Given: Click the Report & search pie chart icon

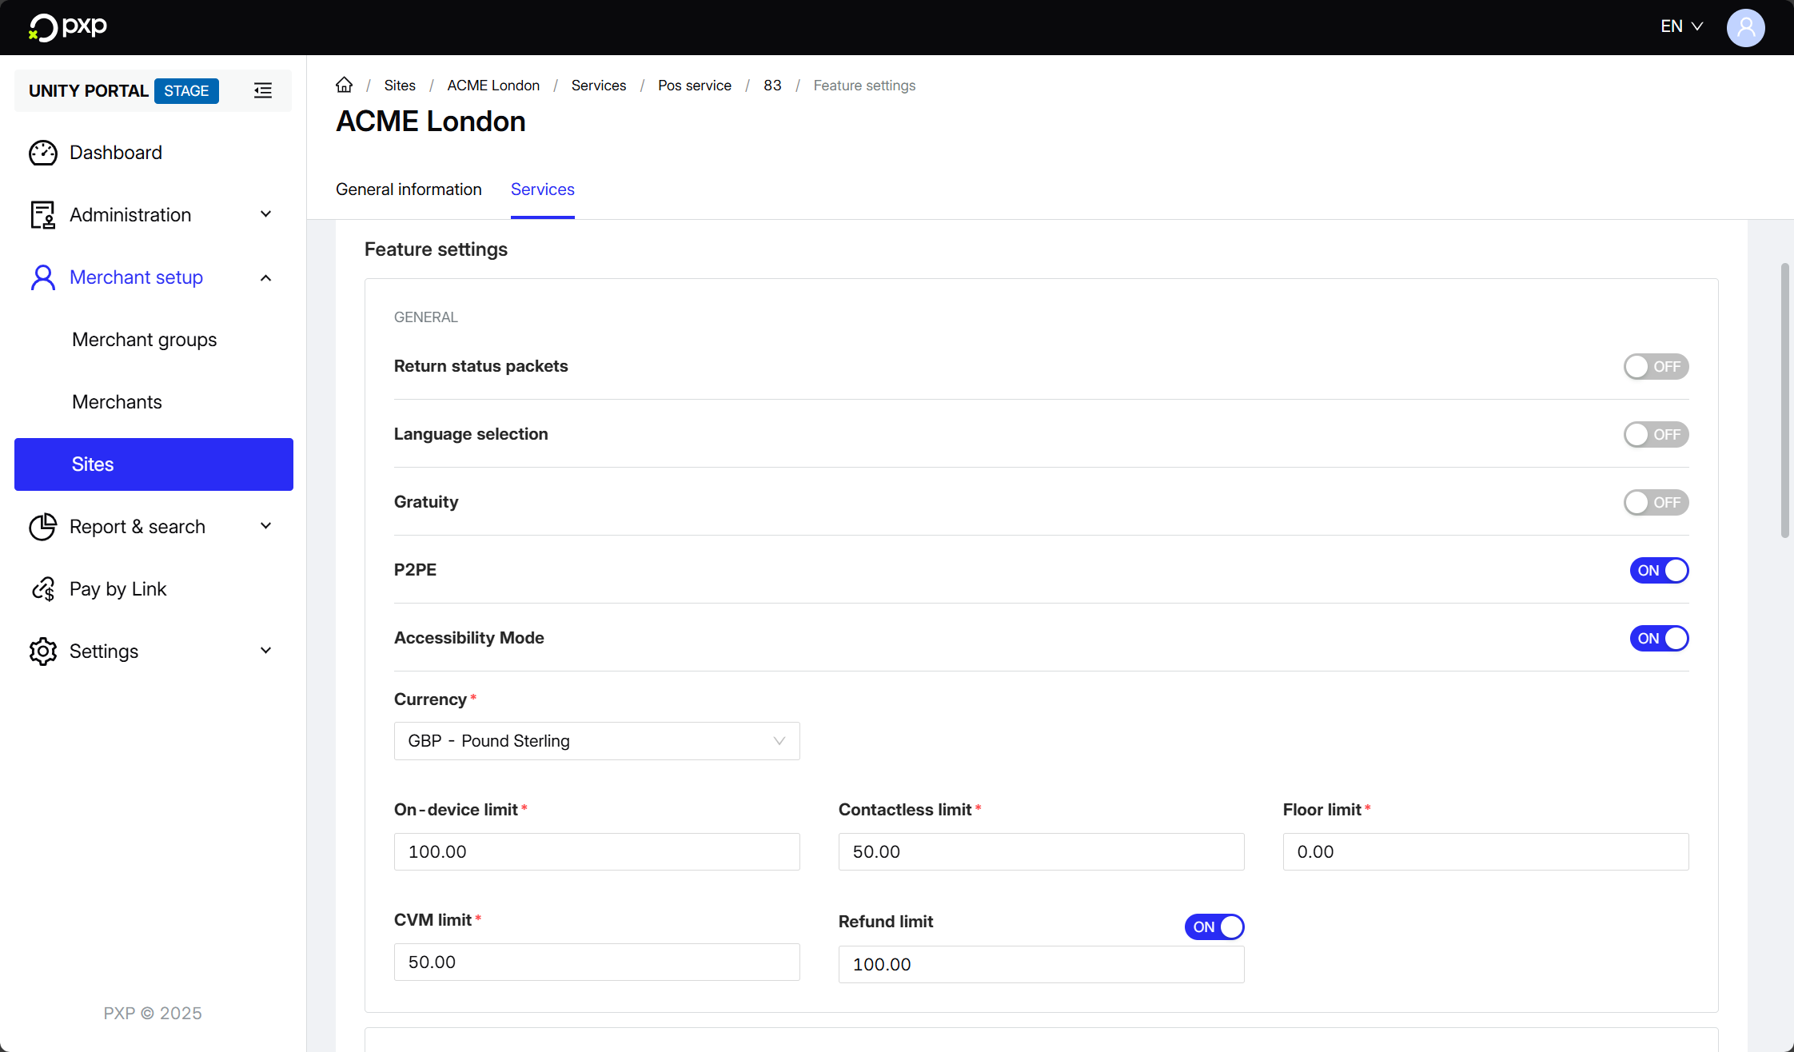Looking at the screenshot, I should pyautogui.click(x=43, y=527).
